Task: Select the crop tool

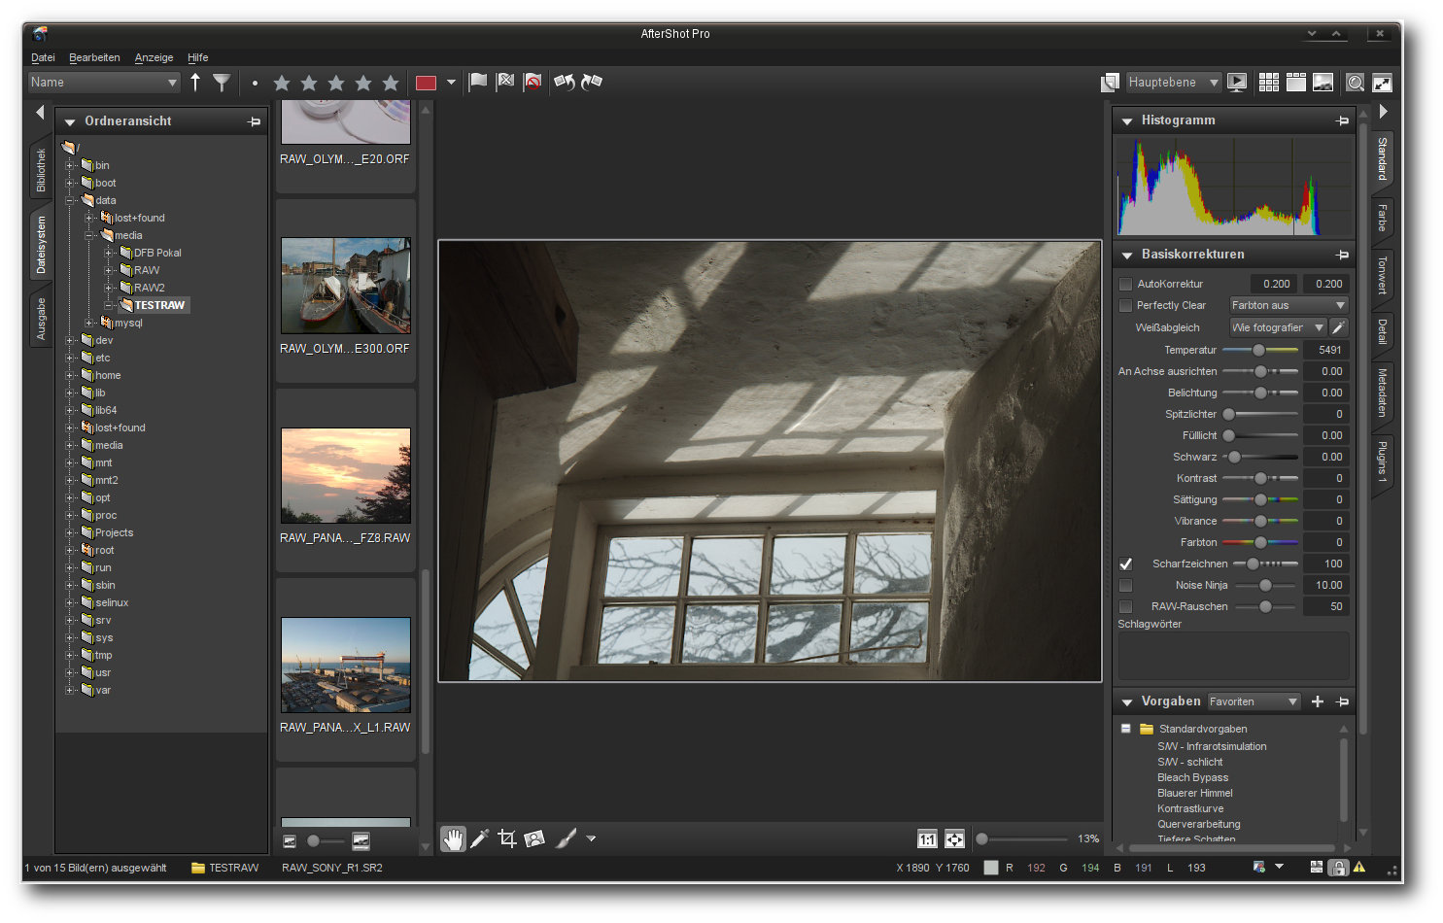Action: pos(507,838)
